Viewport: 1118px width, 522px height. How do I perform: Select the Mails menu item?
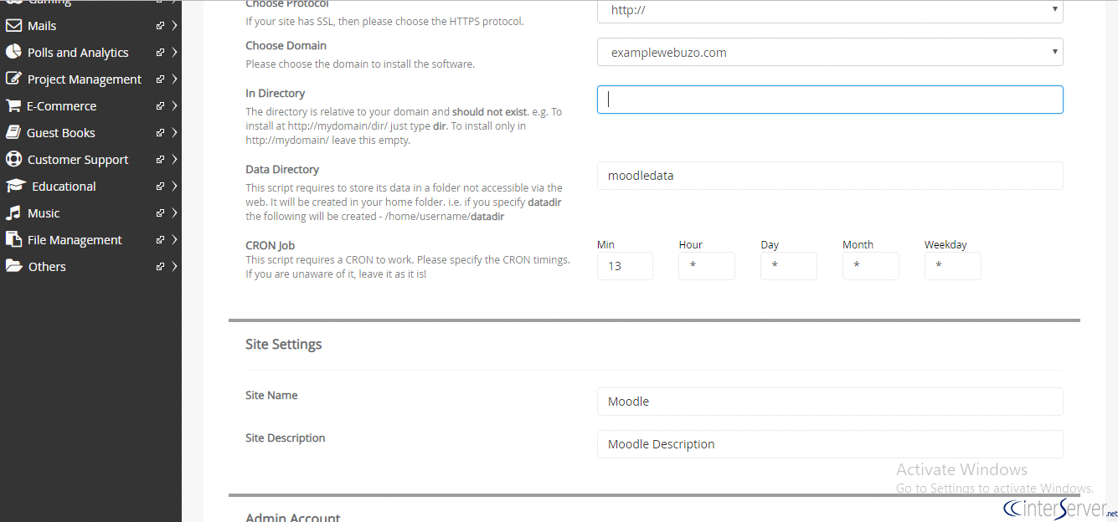pyautogui.click(x=42, y=26)
